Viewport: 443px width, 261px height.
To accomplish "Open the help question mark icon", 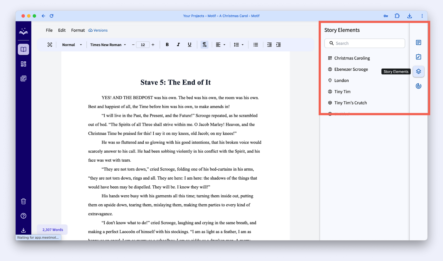I will (x=24, y=216).
